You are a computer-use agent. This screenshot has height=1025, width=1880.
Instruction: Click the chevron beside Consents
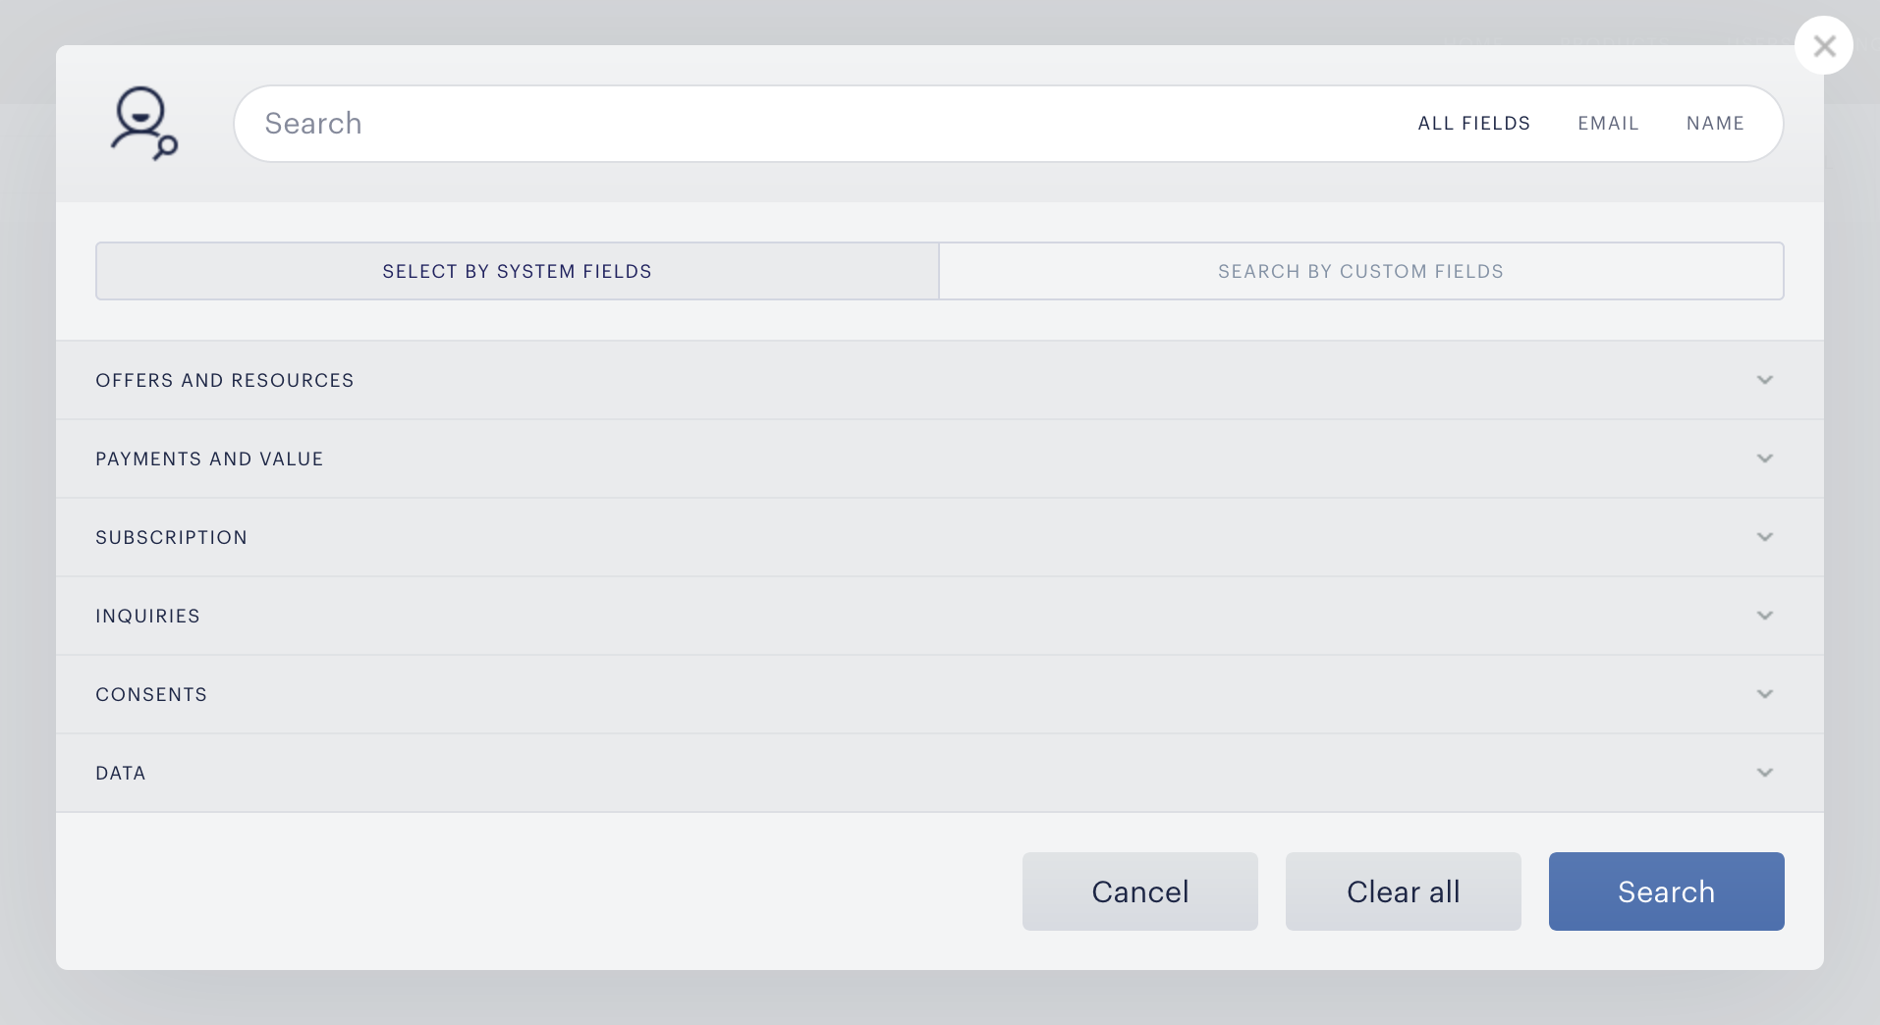click(1765, 694)
